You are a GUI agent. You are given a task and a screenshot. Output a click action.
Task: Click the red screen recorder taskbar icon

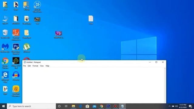[115, 106]
